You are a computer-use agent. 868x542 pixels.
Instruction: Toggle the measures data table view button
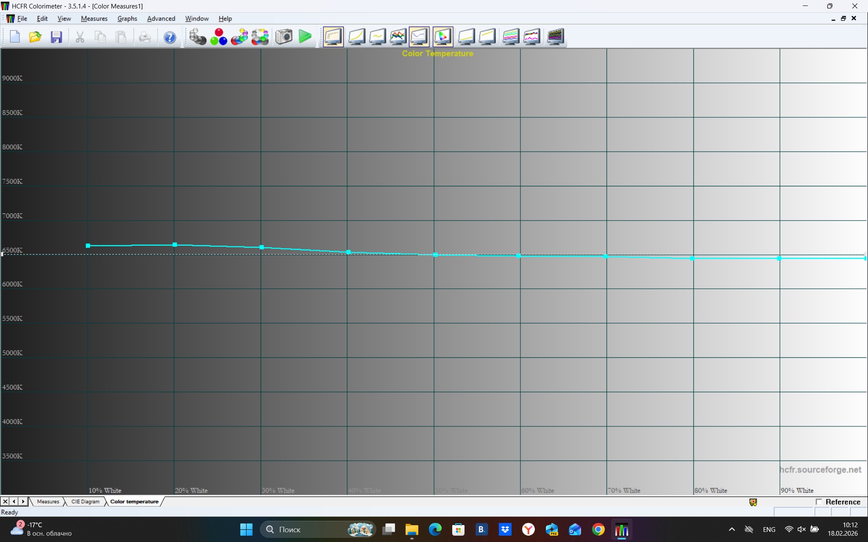pyautogui.click(x=333, y=37)
